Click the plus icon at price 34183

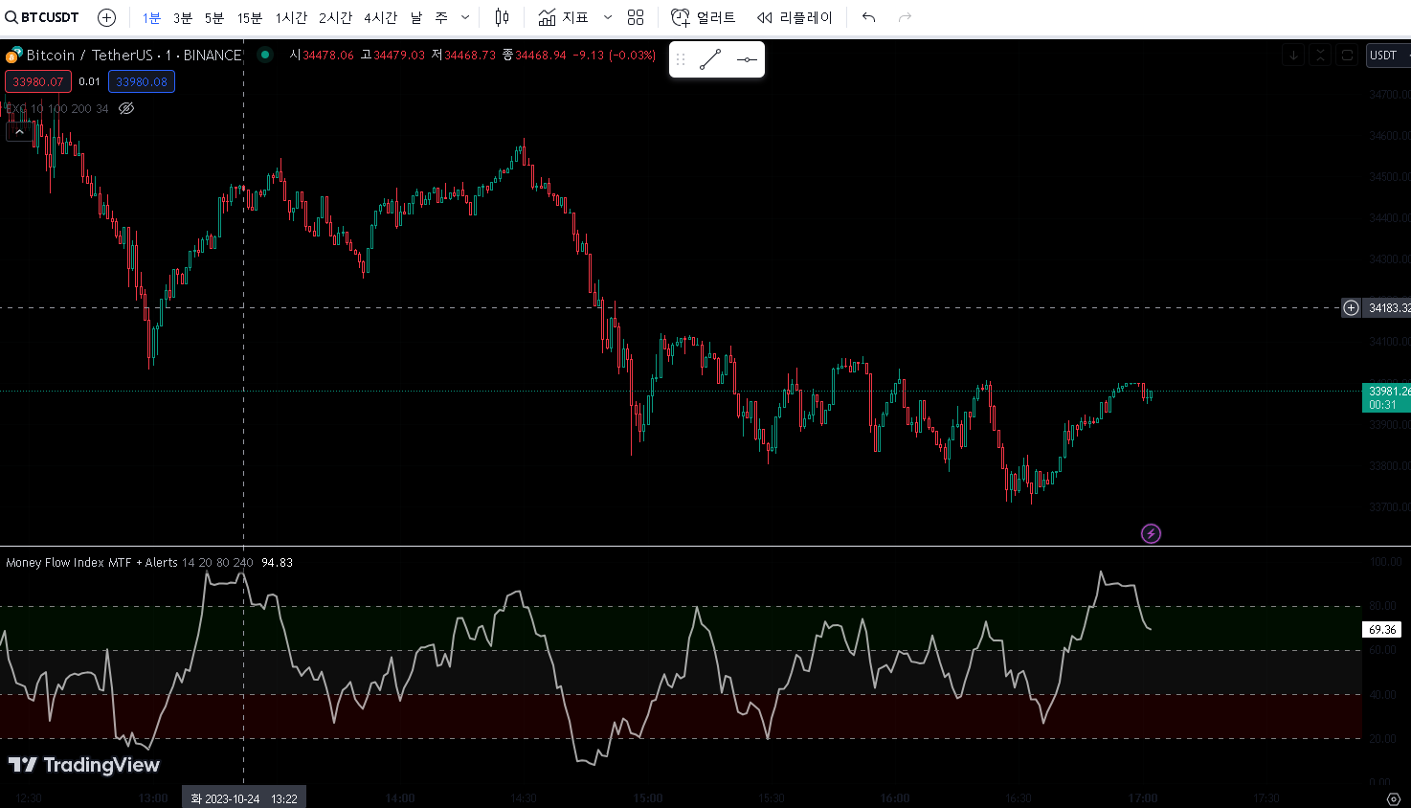(1351, 307)
